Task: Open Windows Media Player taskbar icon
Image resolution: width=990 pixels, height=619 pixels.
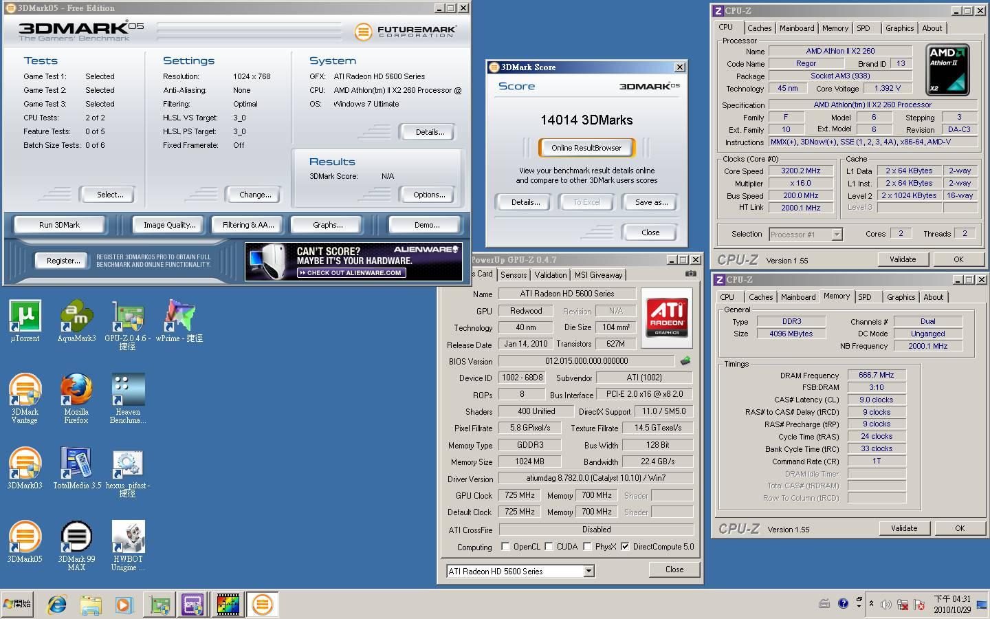Action: 124,605
